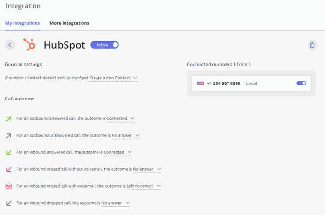The image size is (325, 215).
Task: Click the US flag icon
Action: pos(200,83)
